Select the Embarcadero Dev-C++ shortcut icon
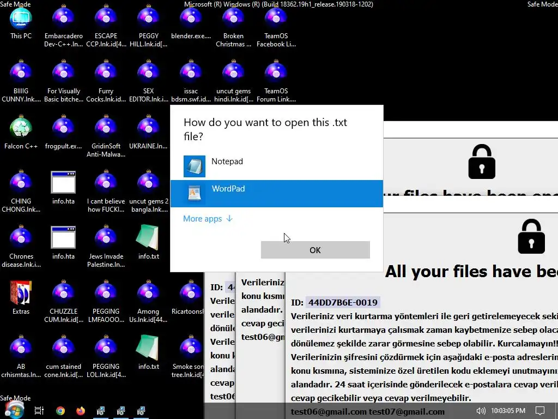This screenshot has width=558, height=419. (x=63, y=26)
